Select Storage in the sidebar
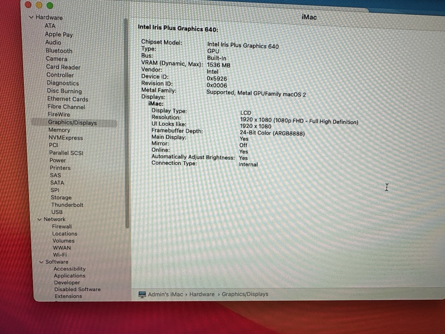 click(61, 198)
